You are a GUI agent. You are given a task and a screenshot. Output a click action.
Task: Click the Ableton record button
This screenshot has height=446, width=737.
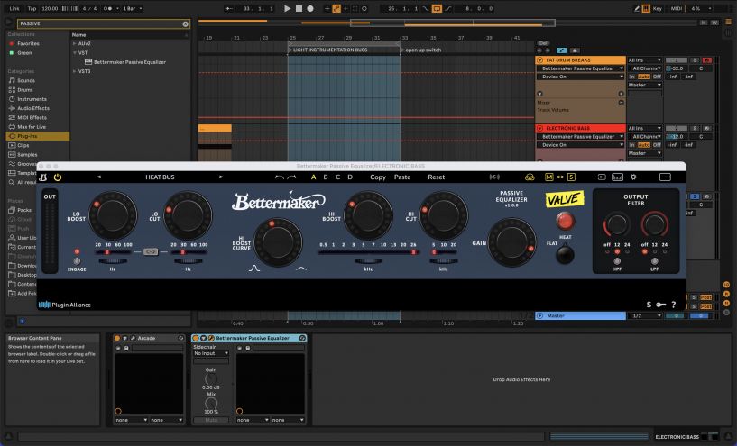[x=310, y=8]
